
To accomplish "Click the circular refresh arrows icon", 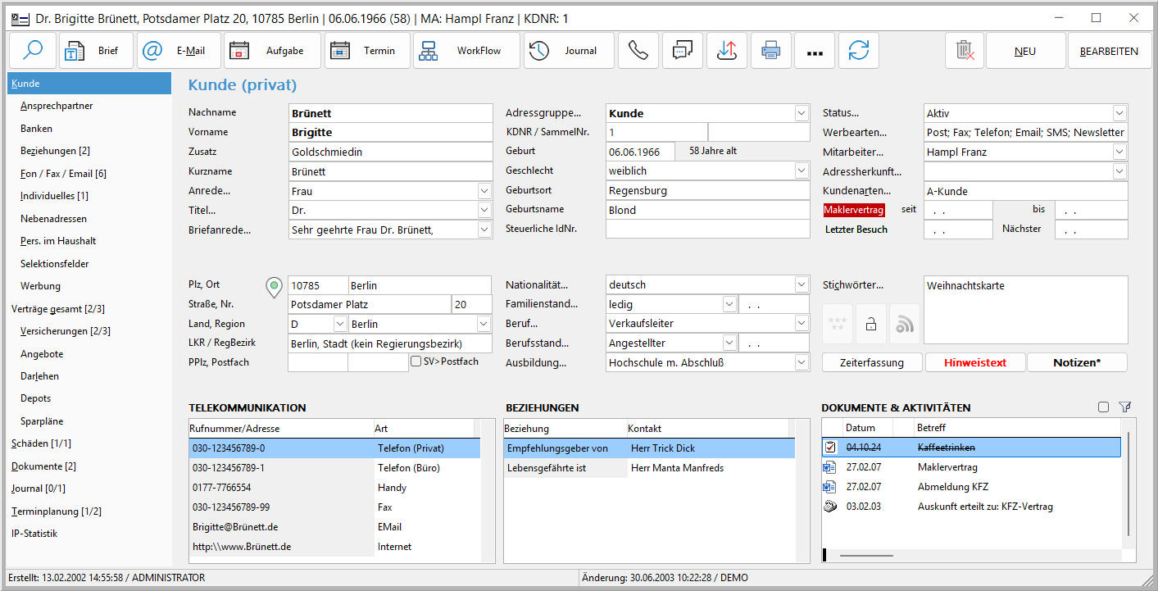I will pyautogui.click(x=858, y=51).
